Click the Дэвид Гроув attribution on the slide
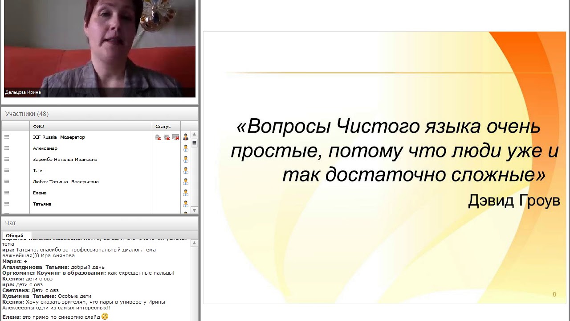Screen dimensions: 570x321 [514, 201]
